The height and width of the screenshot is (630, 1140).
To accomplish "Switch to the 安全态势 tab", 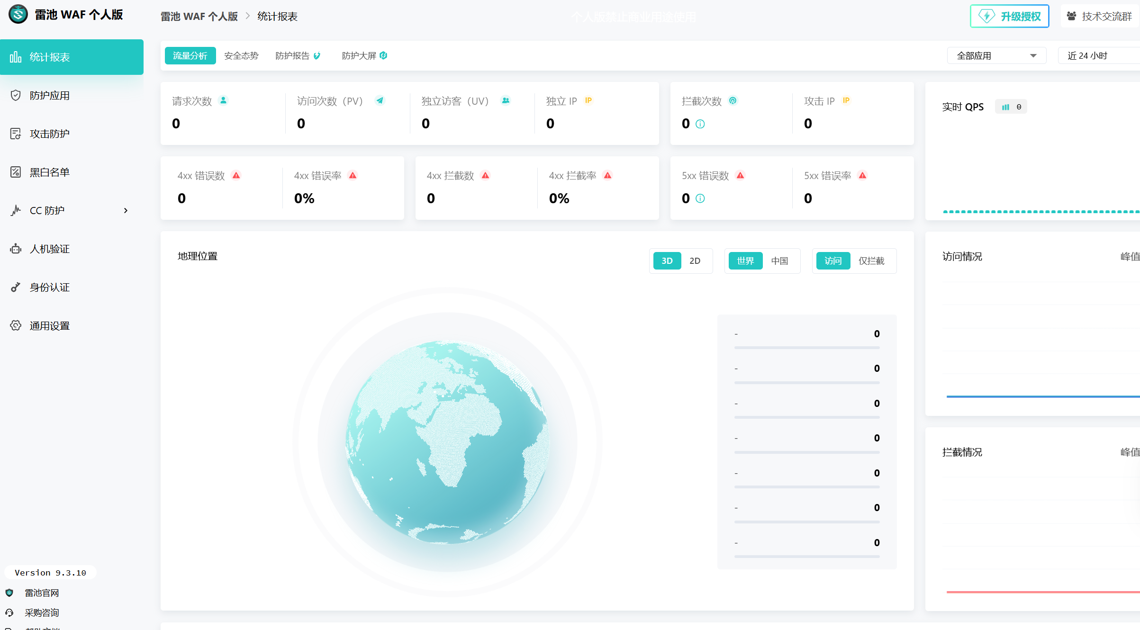I will click(x=241, y=55).
